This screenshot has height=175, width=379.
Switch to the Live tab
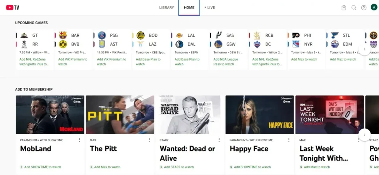[210, 8]
